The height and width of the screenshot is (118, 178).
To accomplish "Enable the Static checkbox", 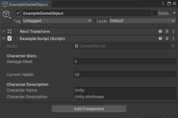I will point(155,13).
